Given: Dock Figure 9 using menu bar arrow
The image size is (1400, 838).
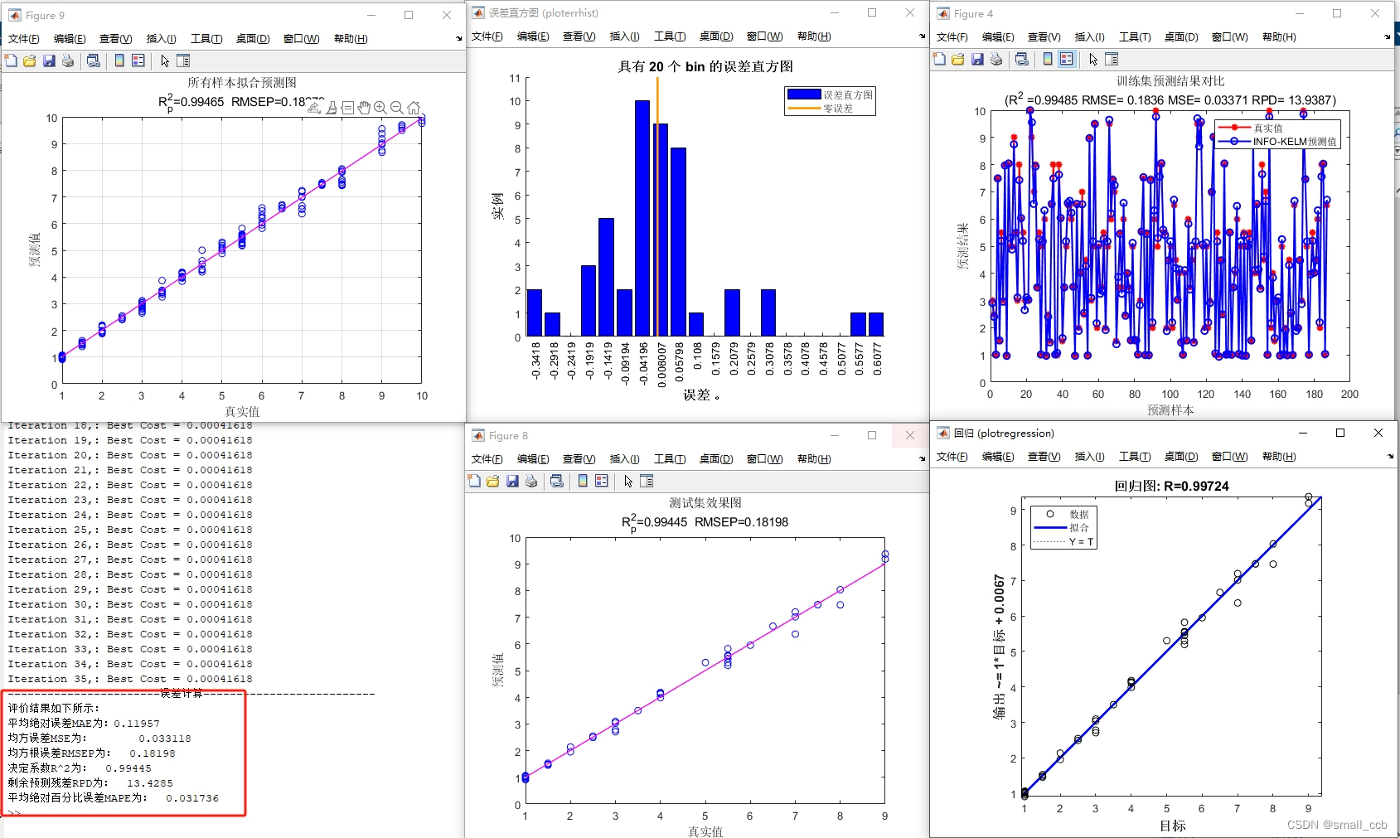Looking at the screenshot, I should (459, 39).
